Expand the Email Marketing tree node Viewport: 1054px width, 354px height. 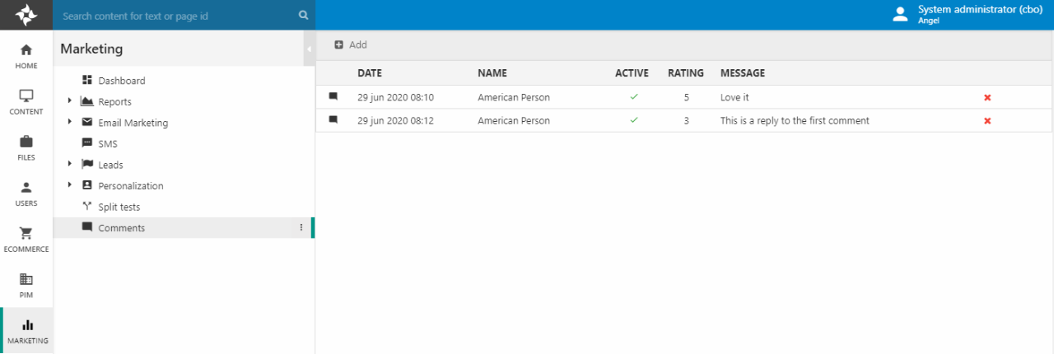[x=70, y=123]
